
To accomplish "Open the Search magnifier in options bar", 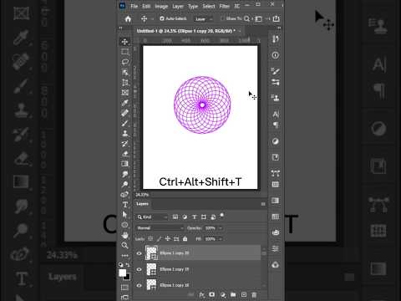I will pyautogui.click(x=246, y=18).
